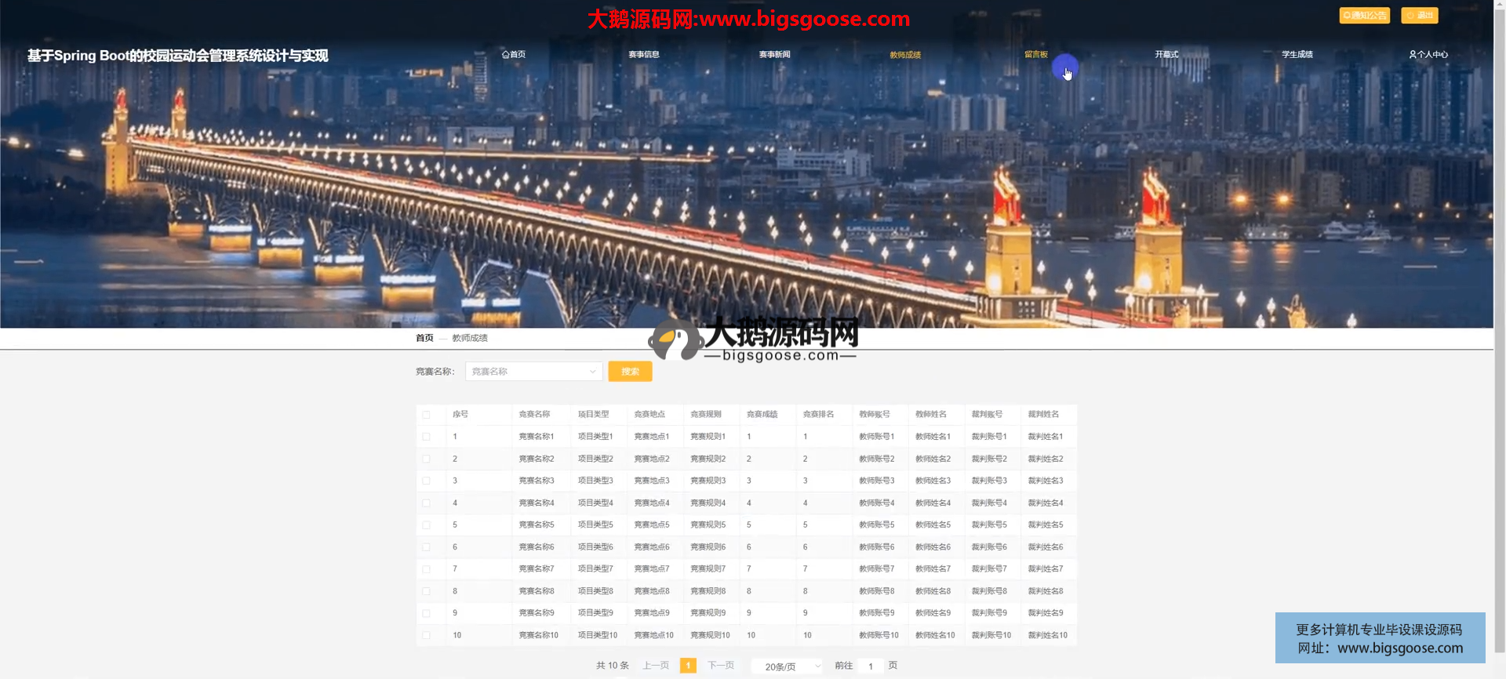
Task: Click the 下一页 next page button
Action: 721,666
